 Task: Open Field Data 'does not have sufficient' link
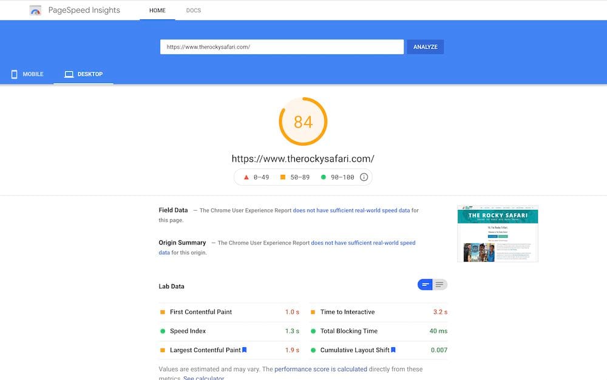(351, 211)
